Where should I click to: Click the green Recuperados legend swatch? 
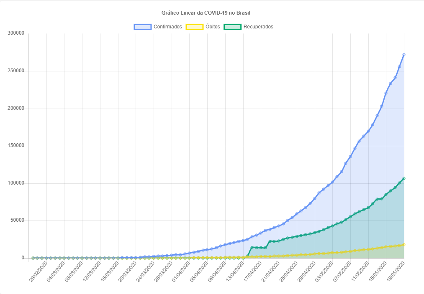(232, 27)
